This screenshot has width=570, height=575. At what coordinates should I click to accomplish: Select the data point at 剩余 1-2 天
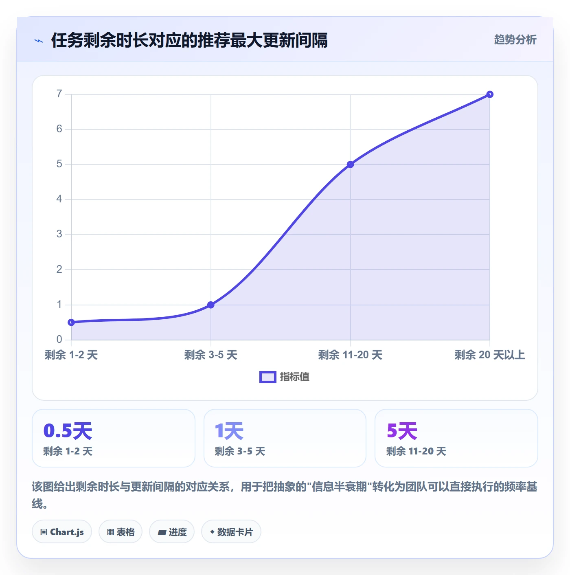(x=71, y=323)
